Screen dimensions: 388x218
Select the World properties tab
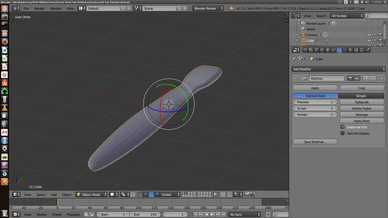pyautogui.click(x=322, y=50)
